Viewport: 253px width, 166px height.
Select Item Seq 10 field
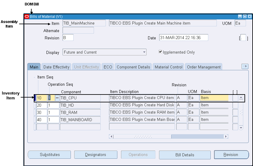click(x=42, y=98)
